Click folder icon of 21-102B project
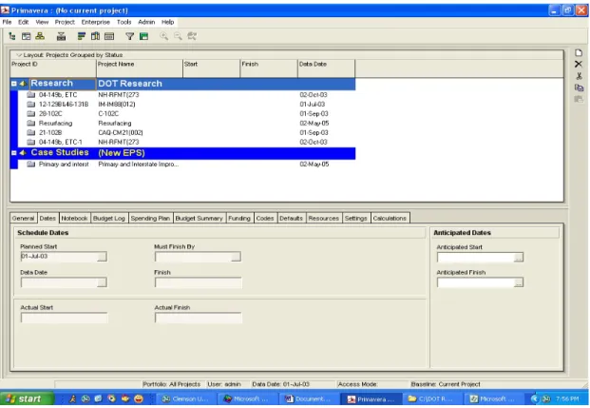590x408 pixels. point(31,132)
